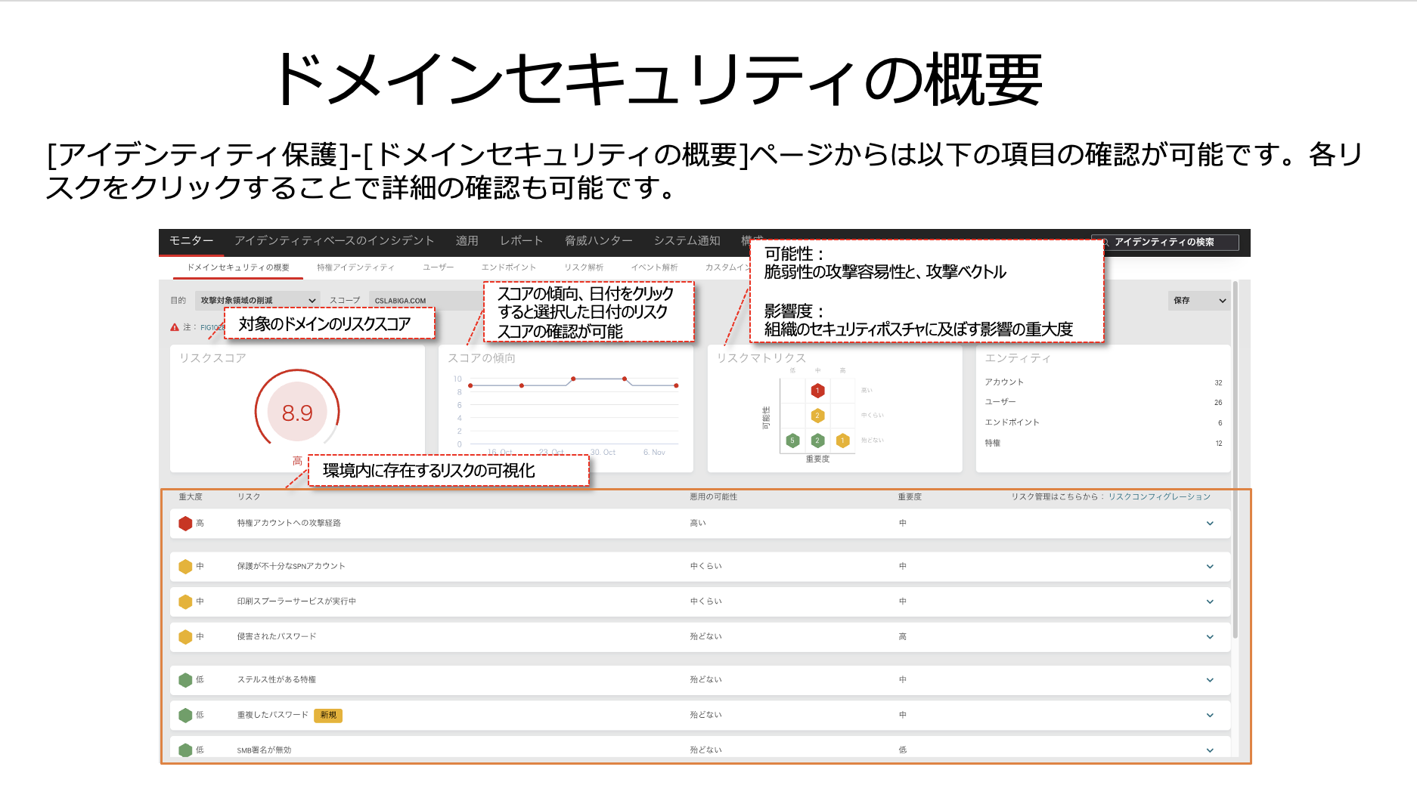Switch to the イベント解析 tab

point(655,267)
